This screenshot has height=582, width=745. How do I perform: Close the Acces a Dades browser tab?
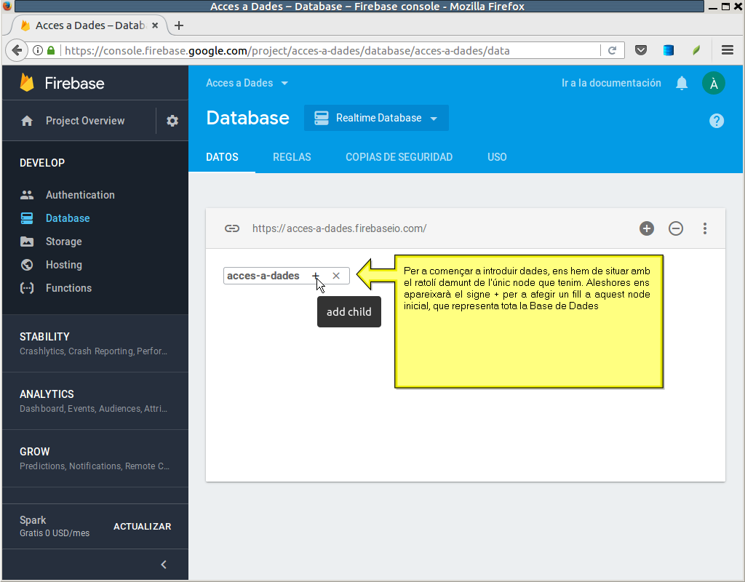coord(155,25)
